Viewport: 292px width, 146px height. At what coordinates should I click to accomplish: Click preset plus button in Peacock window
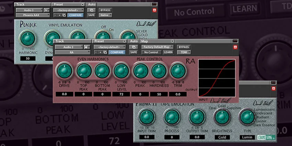coord(59,15)
